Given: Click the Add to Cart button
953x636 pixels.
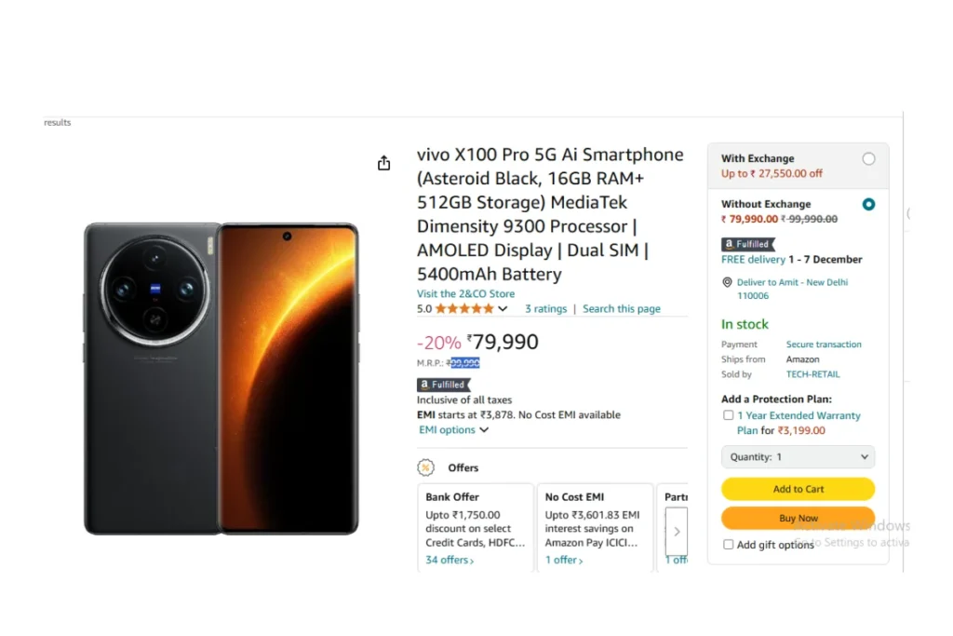Looking at the screenshot, I should point(798,489).
